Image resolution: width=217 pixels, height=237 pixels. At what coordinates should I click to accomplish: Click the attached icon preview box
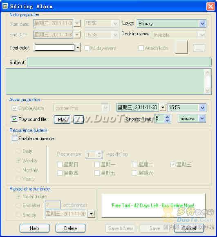coord(181,47)
